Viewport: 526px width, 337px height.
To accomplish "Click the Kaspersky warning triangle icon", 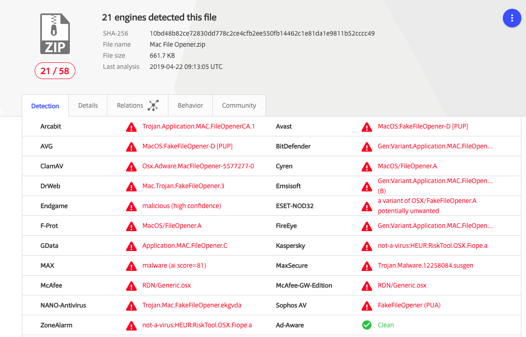I will click(367, 246).
